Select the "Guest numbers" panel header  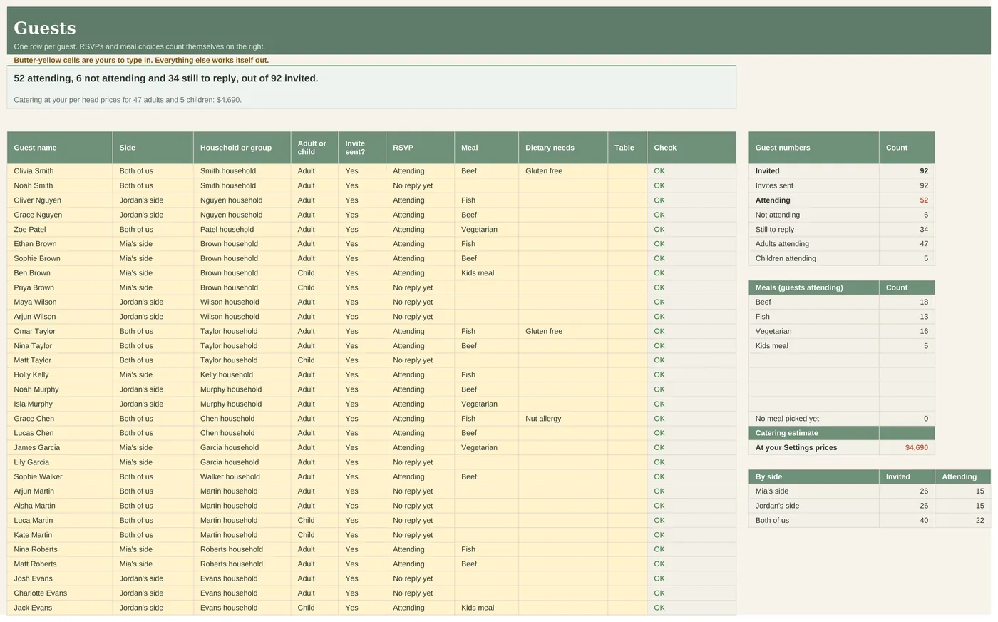(x=813, y=148)
